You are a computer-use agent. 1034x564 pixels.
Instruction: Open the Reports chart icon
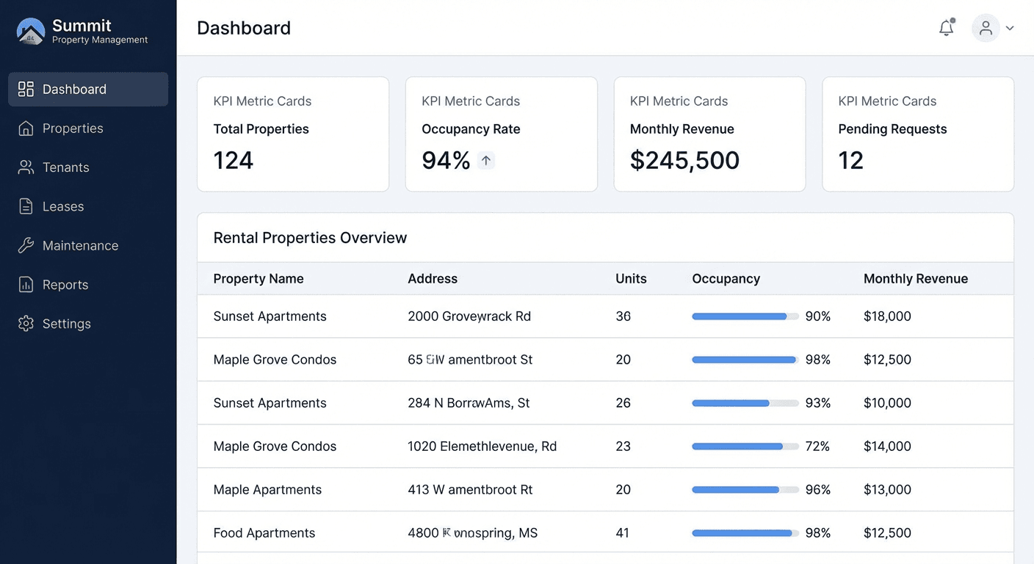[26, 284]
